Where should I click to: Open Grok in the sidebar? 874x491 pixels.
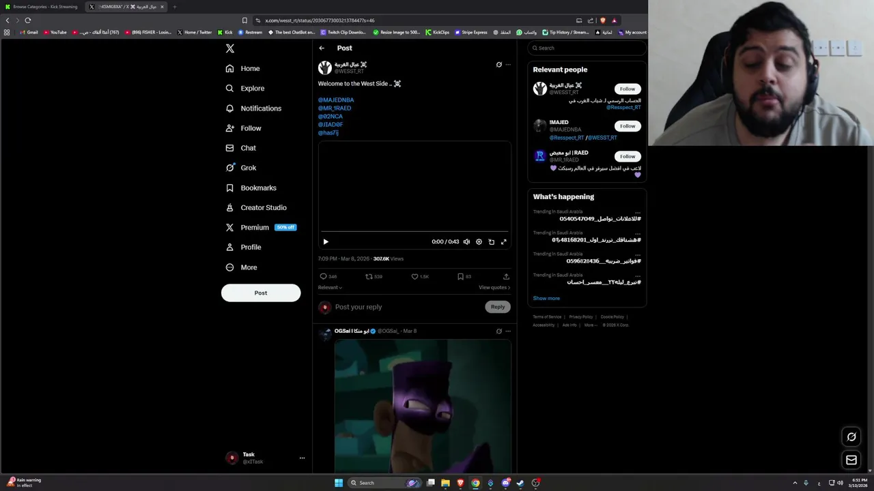(241, 168)
